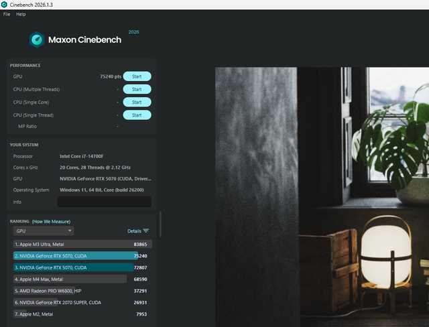
Task: Click the 37291 score value
Action: click(x=140, y=291)
